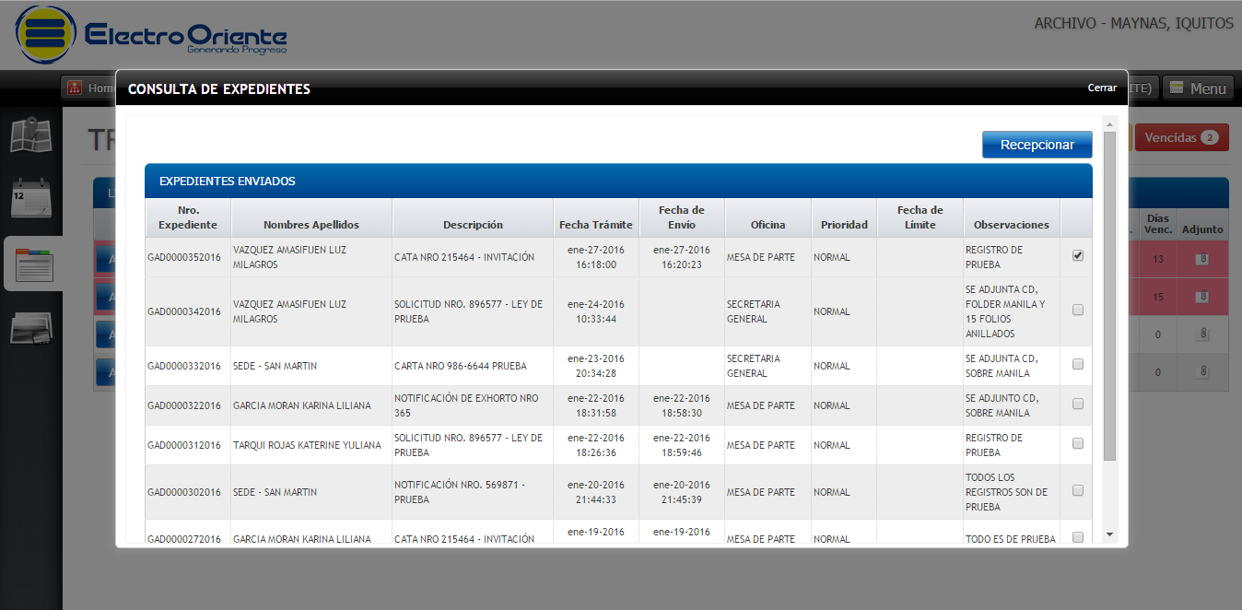Click the ElectroOriente logo
This screenshot has height=610, width=1242.
pos(152,35)
